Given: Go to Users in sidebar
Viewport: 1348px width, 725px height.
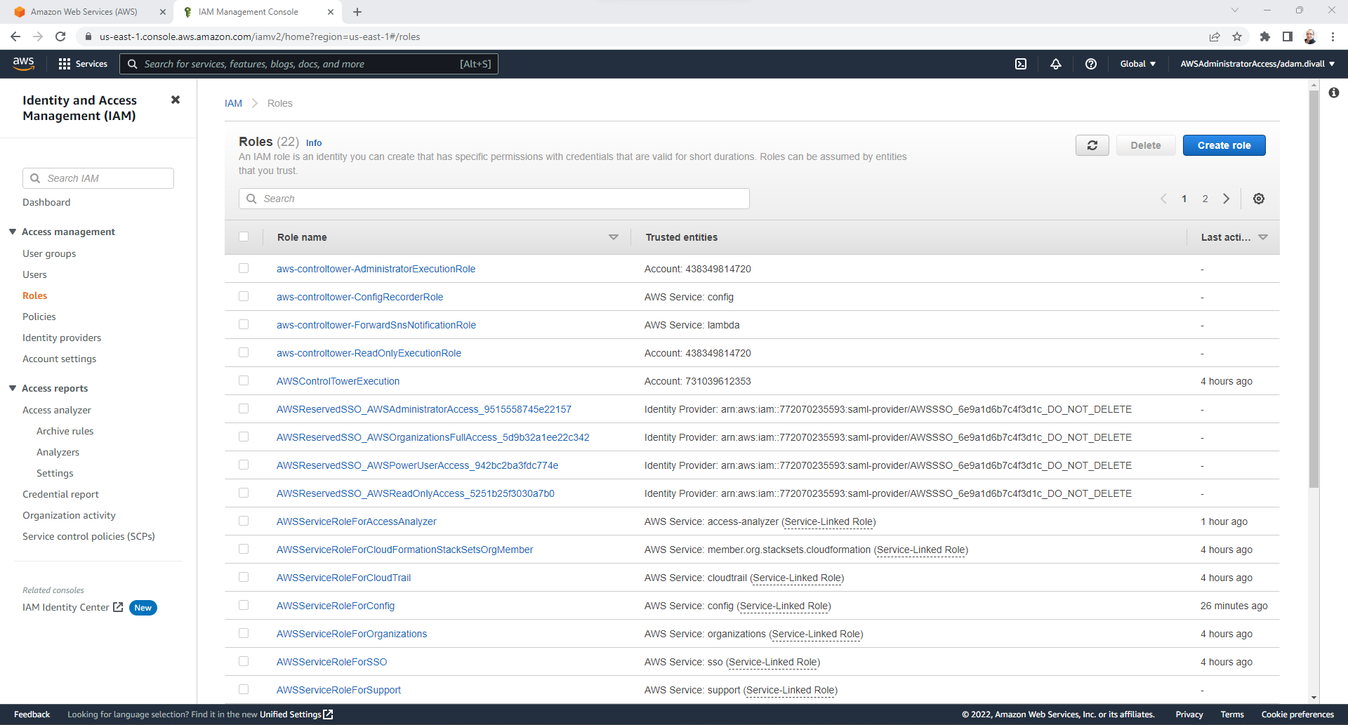Looking at the screenshot, I should click(34, 274).
